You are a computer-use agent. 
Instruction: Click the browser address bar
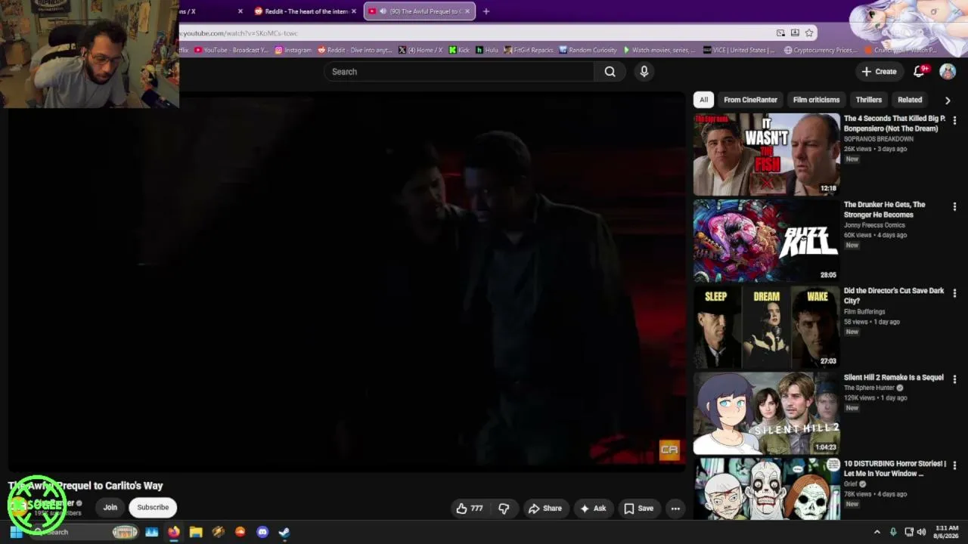(x=475, y=33)
